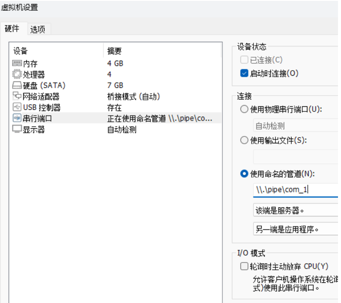
Task: Select the display device icon
Action: (17, 129)
